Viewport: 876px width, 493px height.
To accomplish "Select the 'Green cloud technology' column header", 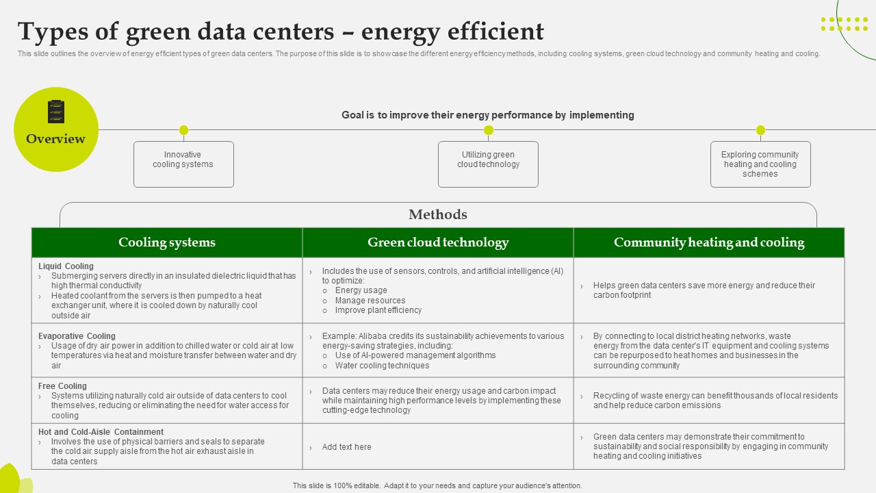I will (x=438, y=242).
